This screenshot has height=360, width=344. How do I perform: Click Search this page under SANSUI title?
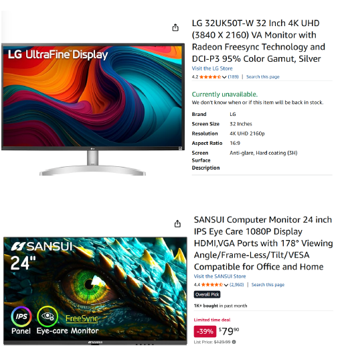[268, 285]
